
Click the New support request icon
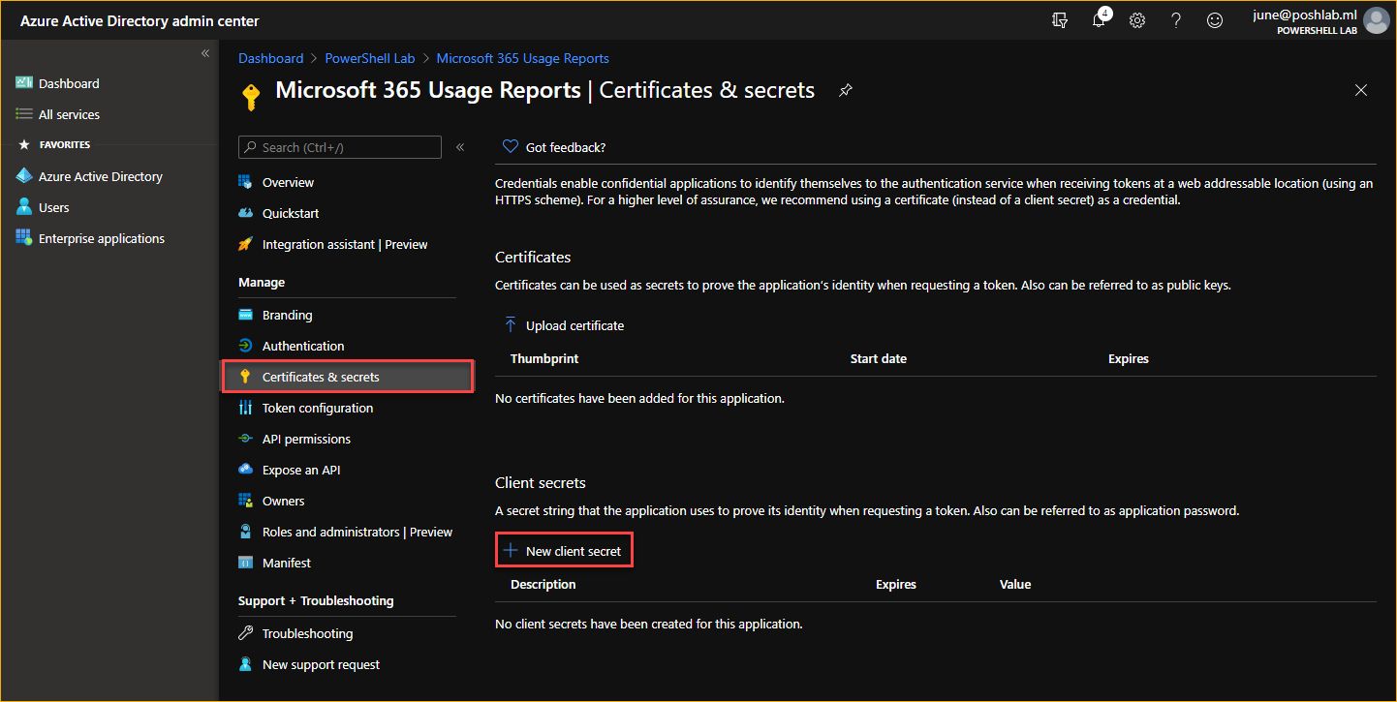click(x=245, y=664)
